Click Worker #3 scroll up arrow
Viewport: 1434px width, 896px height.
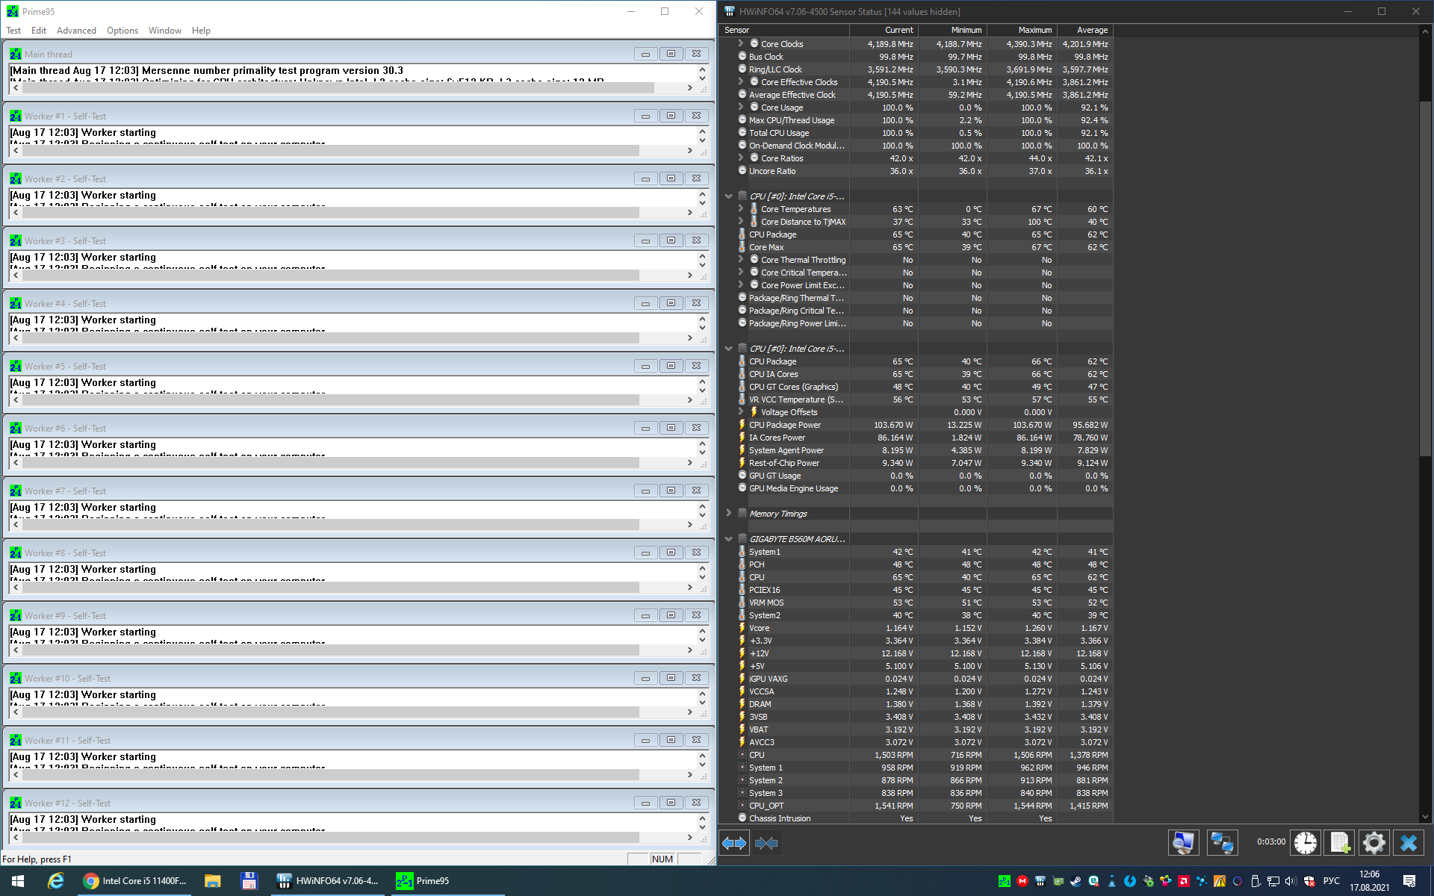pos(702,256)
